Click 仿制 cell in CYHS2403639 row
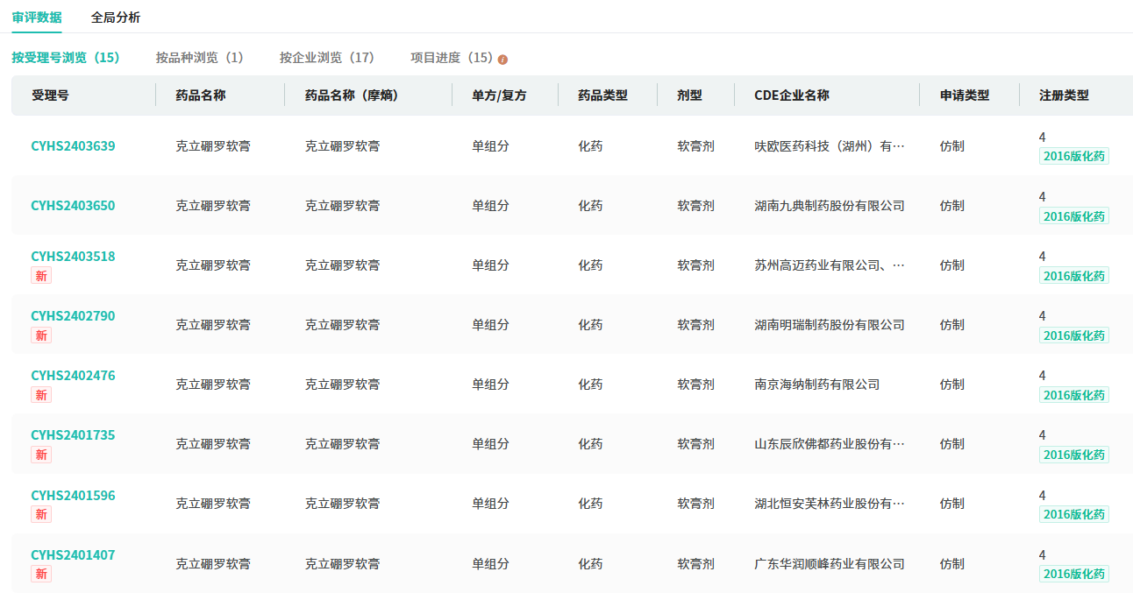The width and height of the screenshot is (1133, 607). [x=951, y=146]
